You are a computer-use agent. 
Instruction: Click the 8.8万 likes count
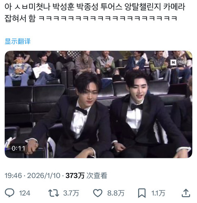point(116,193)
